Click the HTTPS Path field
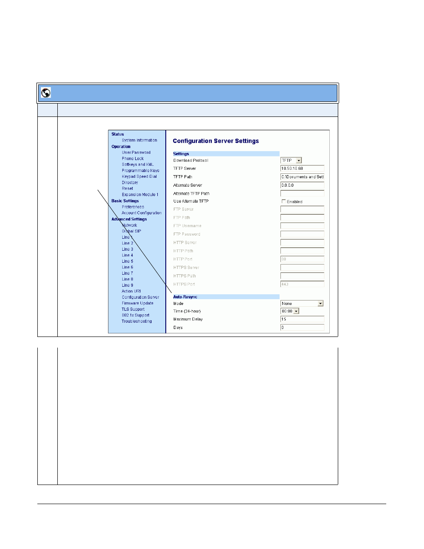The height and width of the screenshot is (549, 424). (x=302, y=276)
